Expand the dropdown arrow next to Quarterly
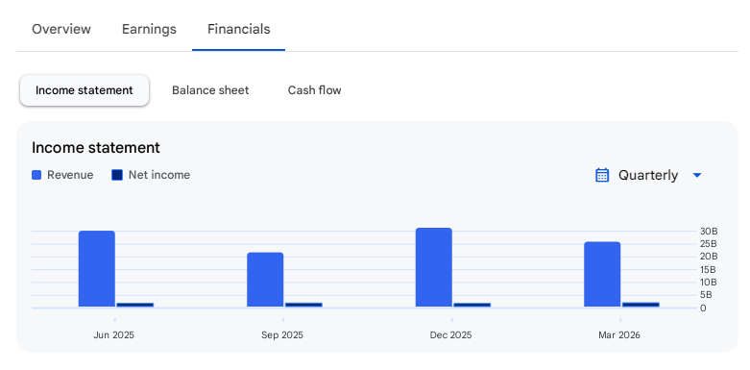Screen dimensions: 750x370 pos(697,175)
